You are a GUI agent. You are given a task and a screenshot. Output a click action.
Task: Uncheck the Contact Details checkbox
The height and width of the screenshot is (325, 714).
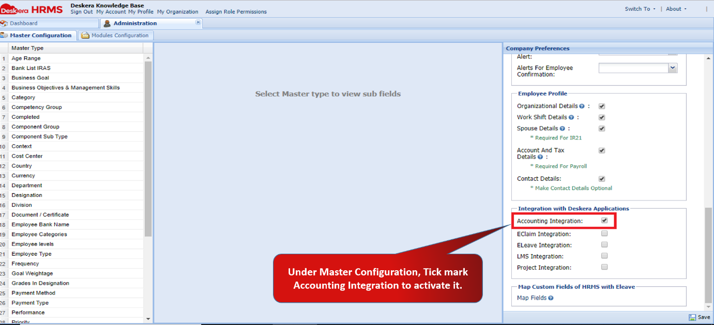click(x=601, y=178)
